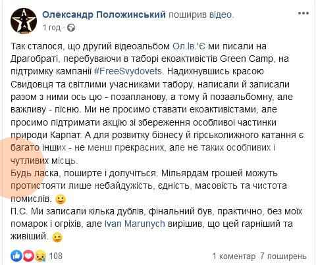Screen dimensions: 316x265
Task: Click the winking emoji after 'живіший'
Action: point(57,237)
